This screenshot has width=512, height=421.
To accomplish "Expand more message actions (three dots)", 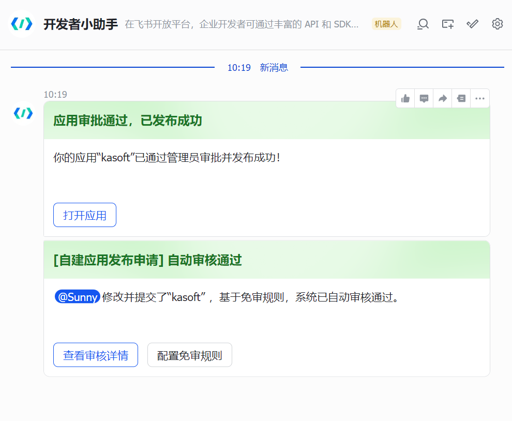I will tap(480, 98).
